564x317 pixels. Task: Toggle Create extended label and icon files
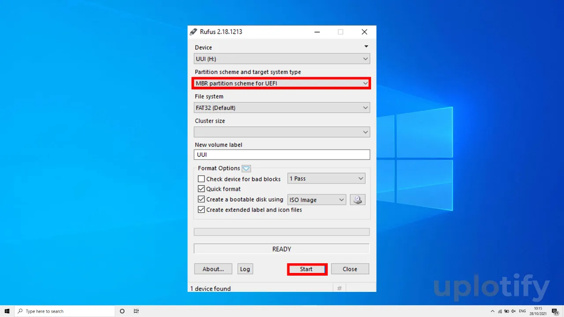click(201, 210)
